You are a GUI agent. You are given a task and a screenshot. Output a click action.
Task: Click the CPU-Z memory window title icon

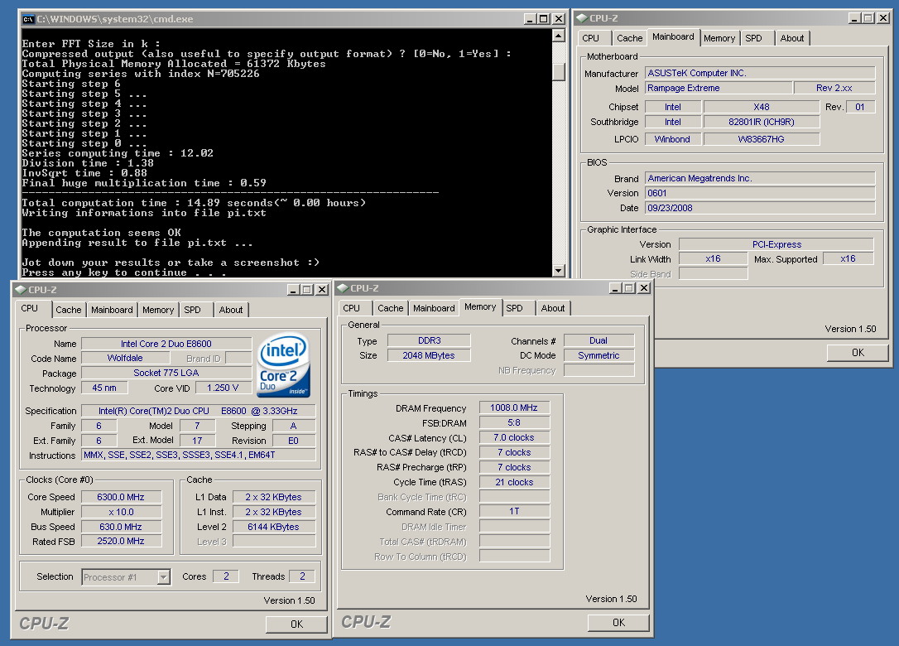pos(343,288)
